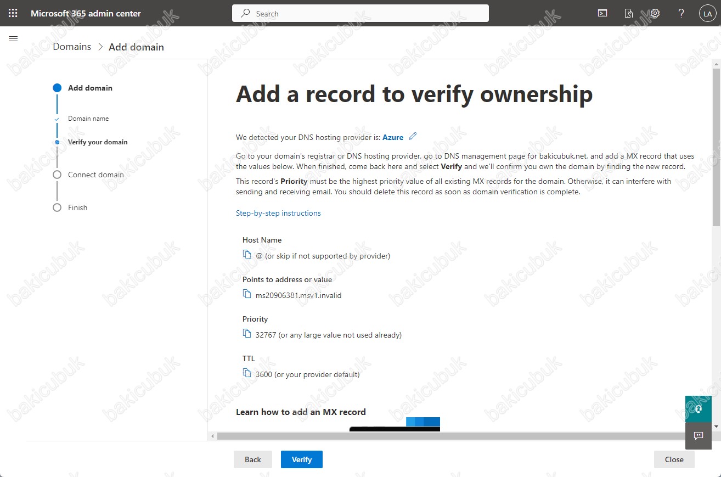
Task: Open Step-by-step instructions link
Action: (278, 213)
